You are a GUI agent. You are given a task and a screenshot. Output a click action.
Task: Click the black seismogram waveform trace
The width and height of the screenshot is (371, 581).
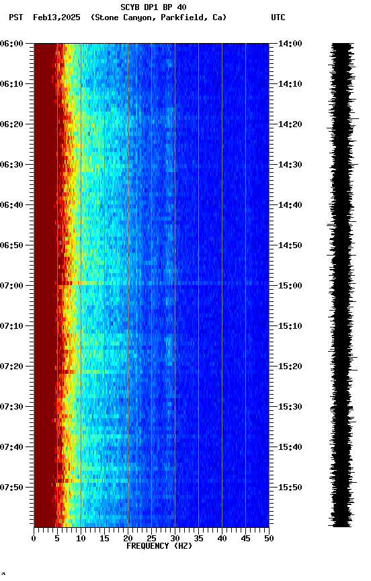click(343, 285)
